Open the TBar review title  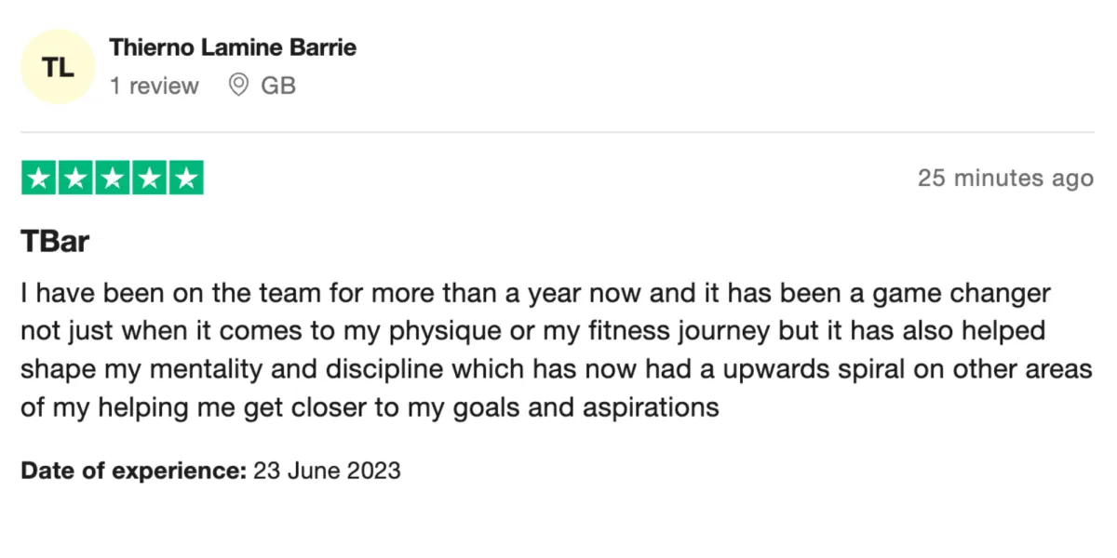(x=55, y=241)
